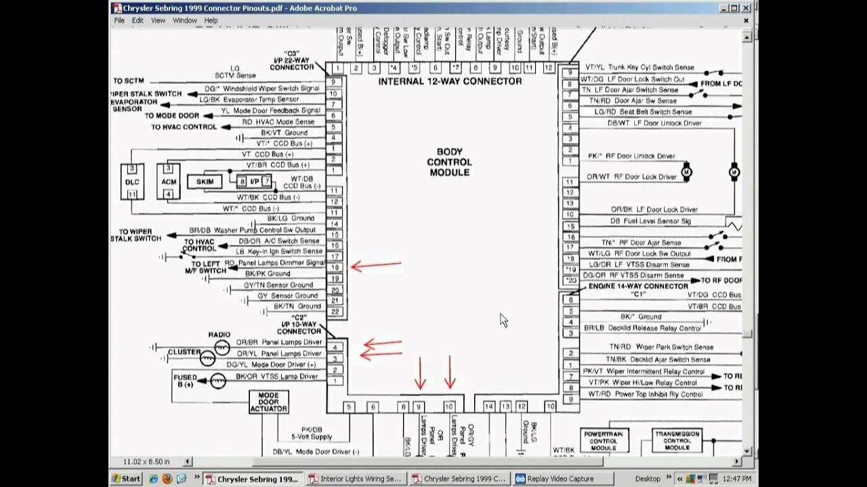Switch to Interior Lights Wiring taskbar button
The height and width of the screenshot is (487, 867).
(x=355, y=479)
